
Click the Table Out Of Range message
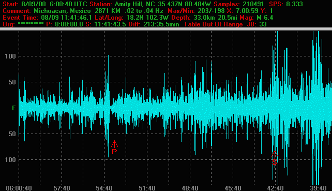coord(213,24)
